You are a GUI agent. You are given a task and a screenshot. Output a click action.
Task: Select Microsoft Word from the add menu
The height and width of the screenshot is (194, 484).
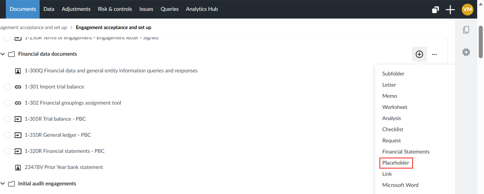(x=400, y=185)
